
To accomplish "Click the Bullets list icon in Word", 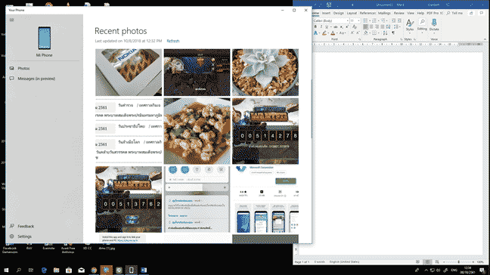I will click(365, 20).
